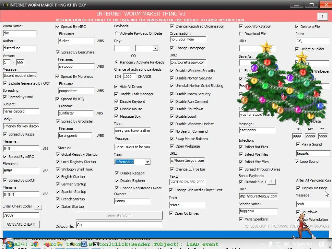Uncheck Delete a File option
This screenshot has height=249, width=332.
[x=297, y=27]
